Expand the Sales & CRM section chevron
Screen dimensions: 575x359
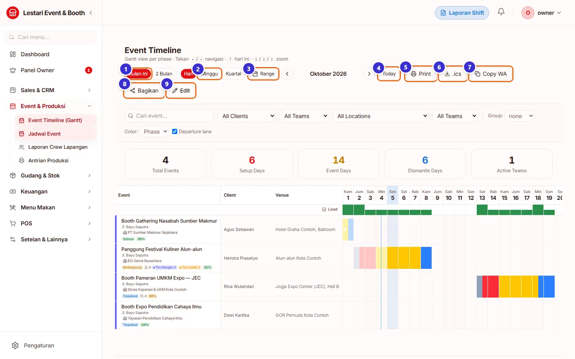coord(89,90)
